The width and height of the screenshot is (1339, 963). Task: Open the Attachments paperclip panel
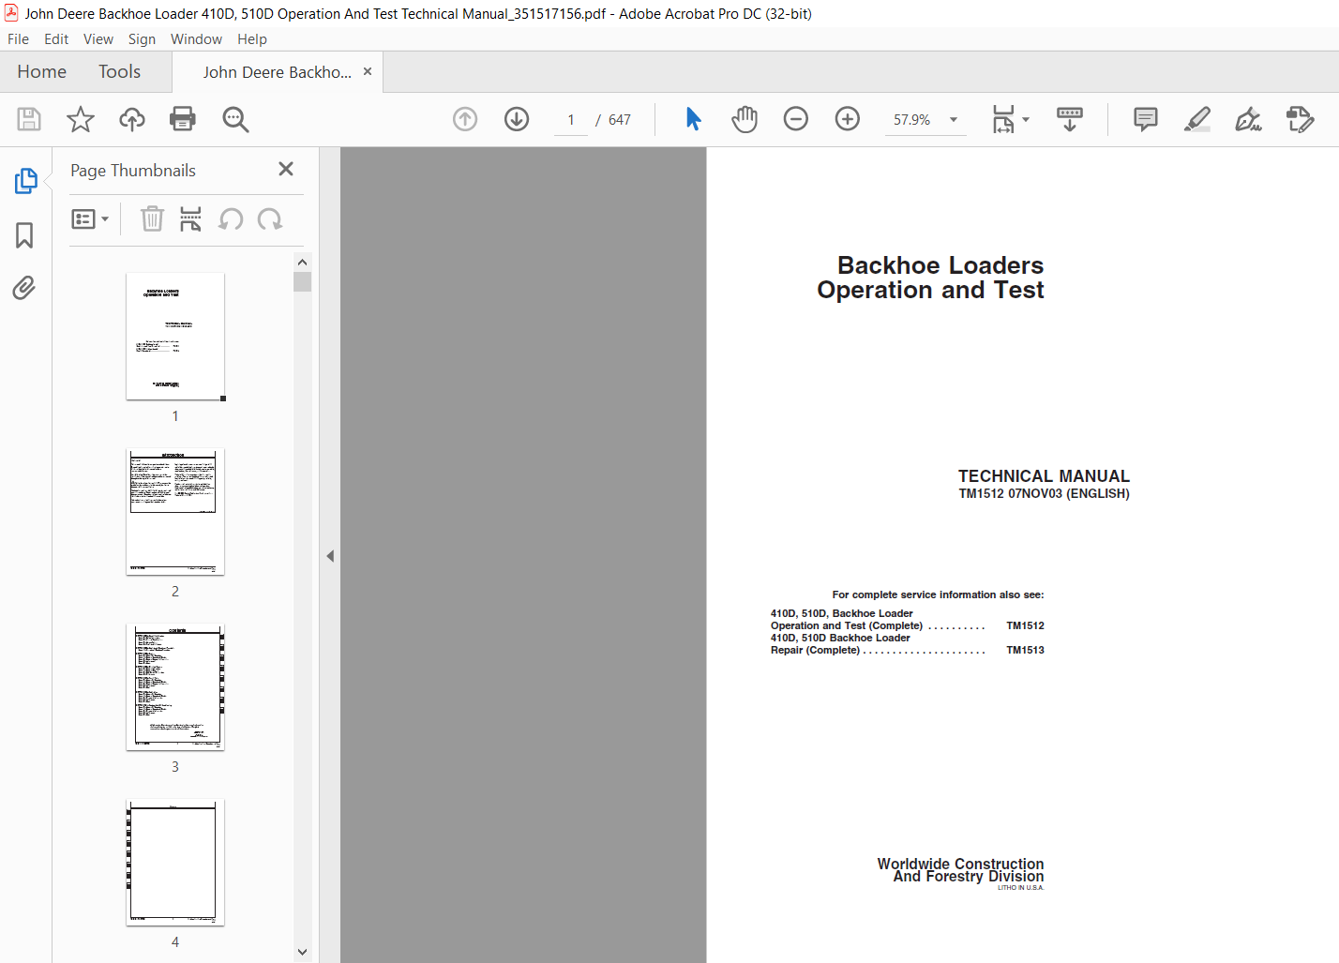click(x=24, y=288)
